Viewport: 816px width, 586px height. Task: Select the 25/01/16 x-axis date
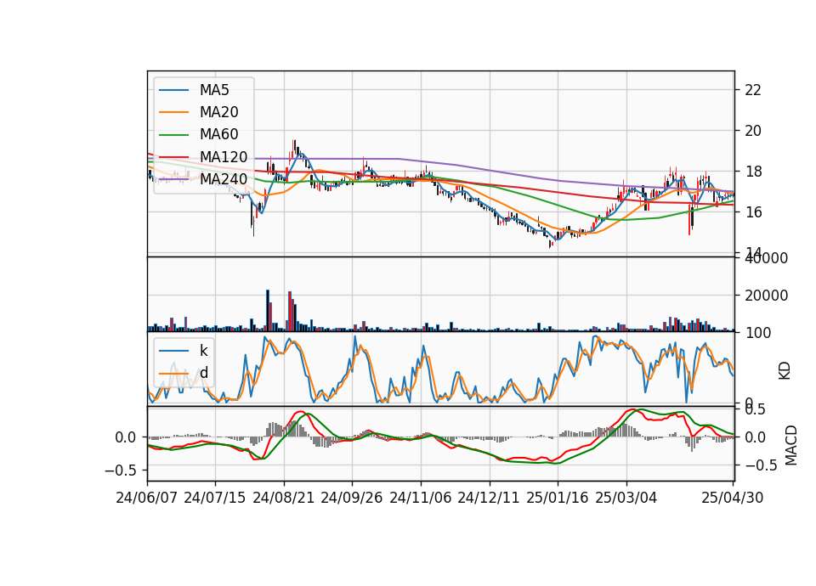click(x=558, y=498)
